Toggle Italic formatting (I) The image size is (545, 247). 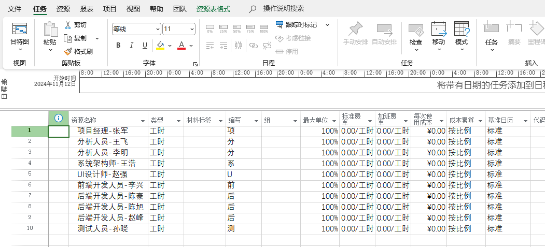(131, 46)
